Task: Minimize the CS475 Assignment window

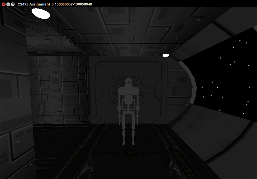Action: (8, 4)
